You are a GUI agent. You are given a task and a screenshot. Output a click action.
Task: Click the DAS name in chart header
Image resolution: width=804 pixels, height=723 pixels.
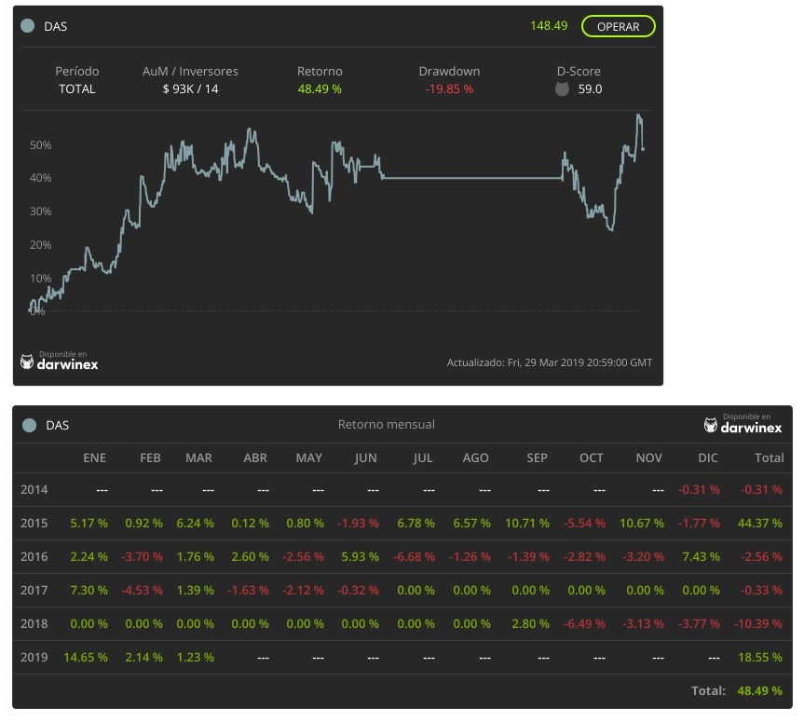point(56,26)
